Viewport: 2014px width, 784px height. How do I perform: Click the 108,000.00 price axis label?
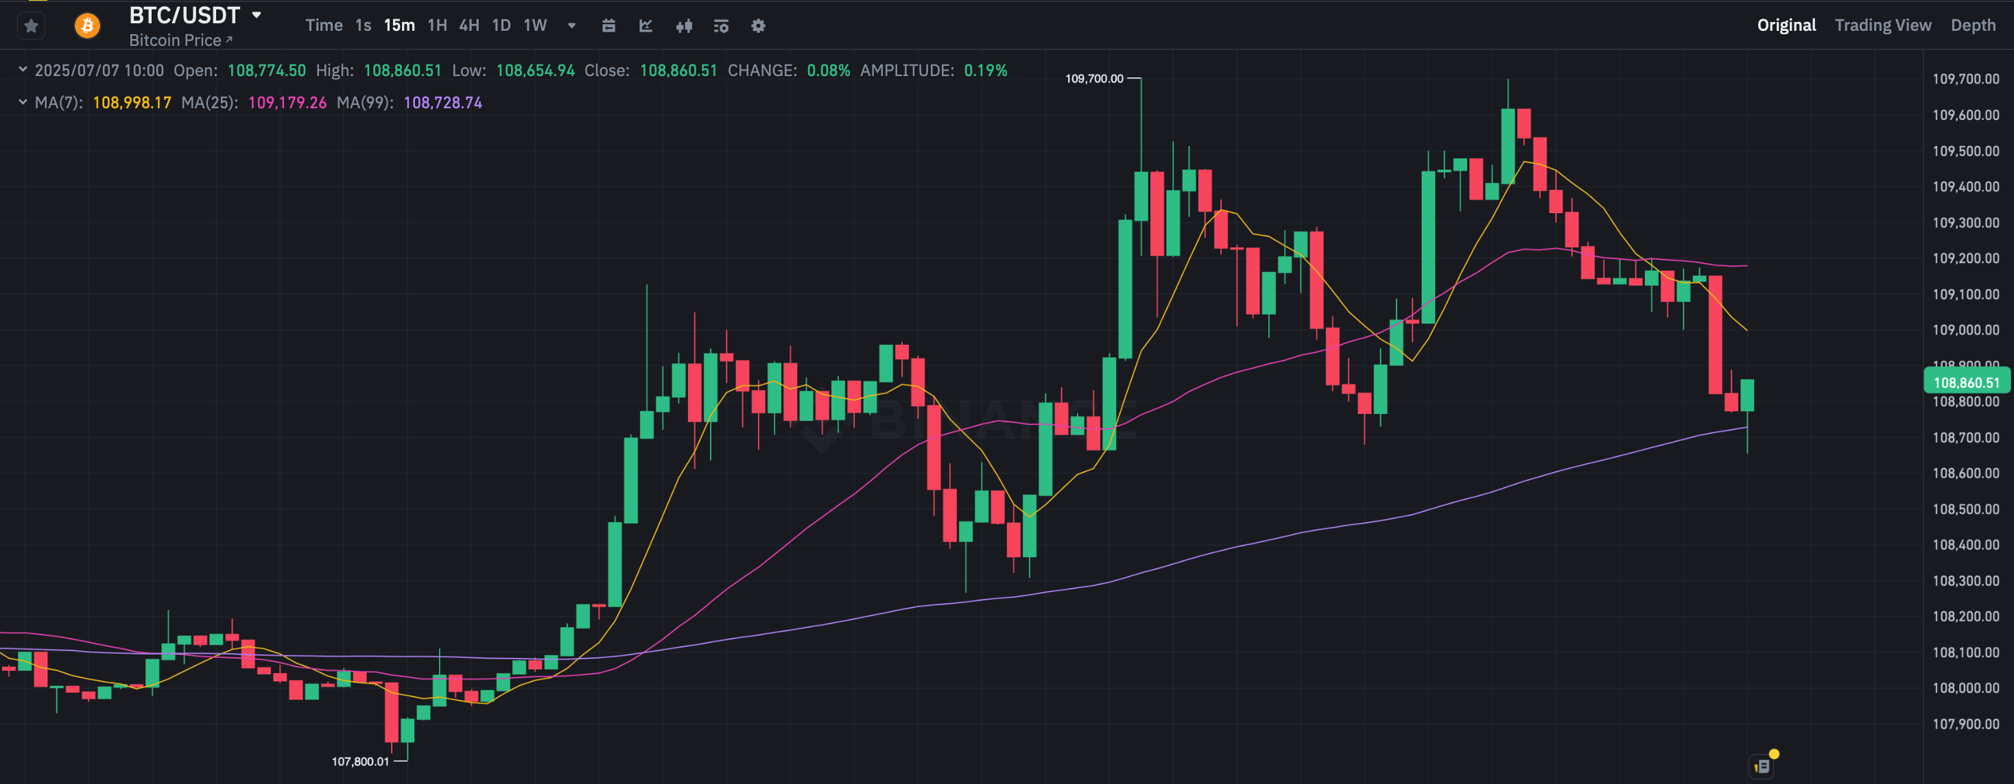click(x=1965, y=688)
